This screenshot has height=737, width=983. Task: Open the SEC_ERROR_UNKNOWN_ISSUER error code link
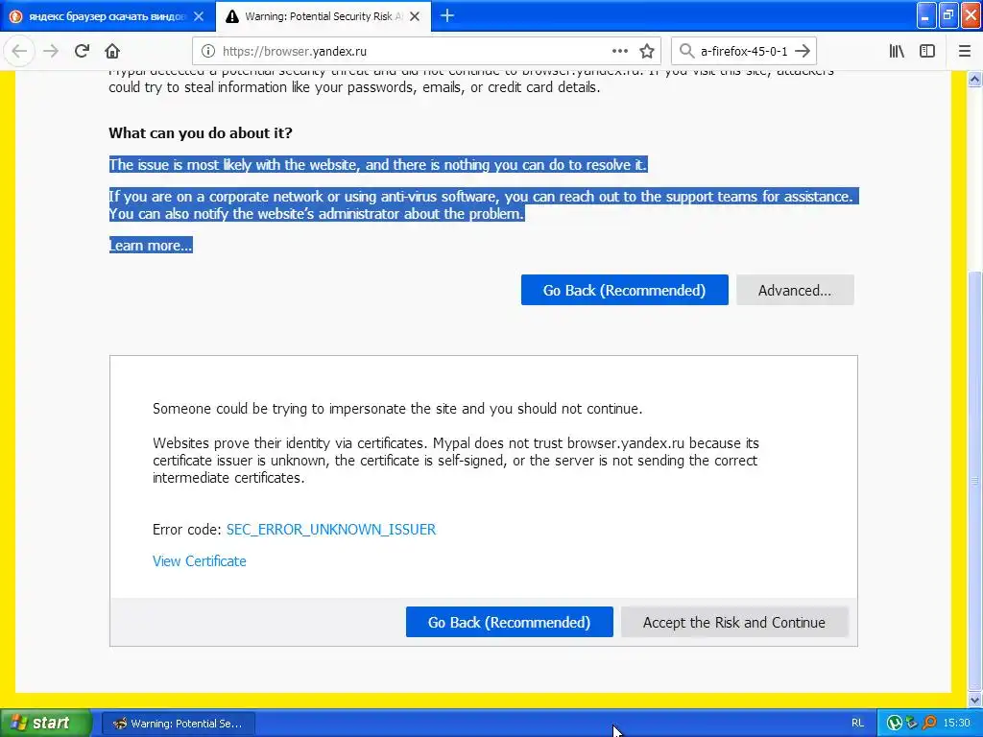pos(331,530)
